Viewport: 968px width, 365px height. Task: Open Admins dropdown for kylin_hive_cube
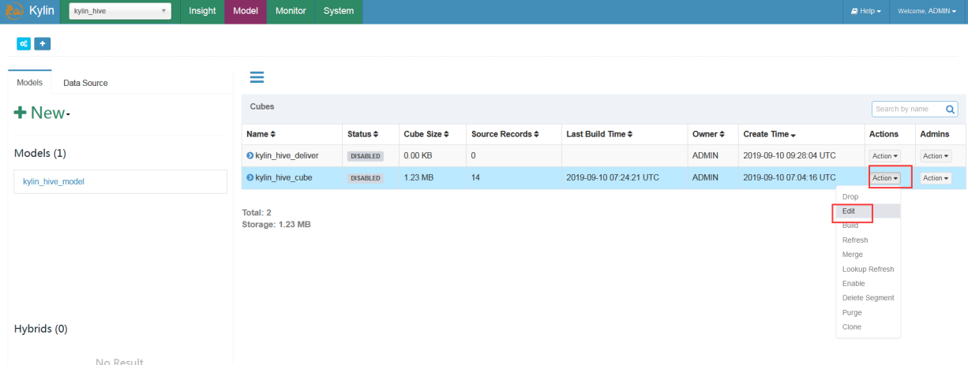[x=936, y=178]
